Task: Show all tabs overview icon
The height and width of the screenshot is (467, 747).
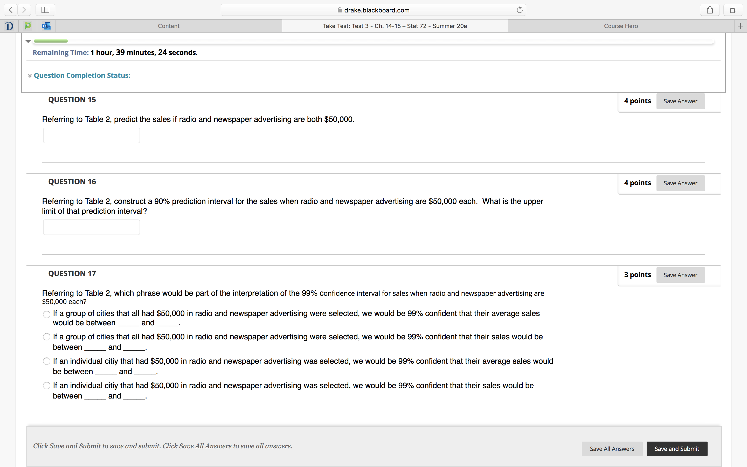Action: point(733,10)
